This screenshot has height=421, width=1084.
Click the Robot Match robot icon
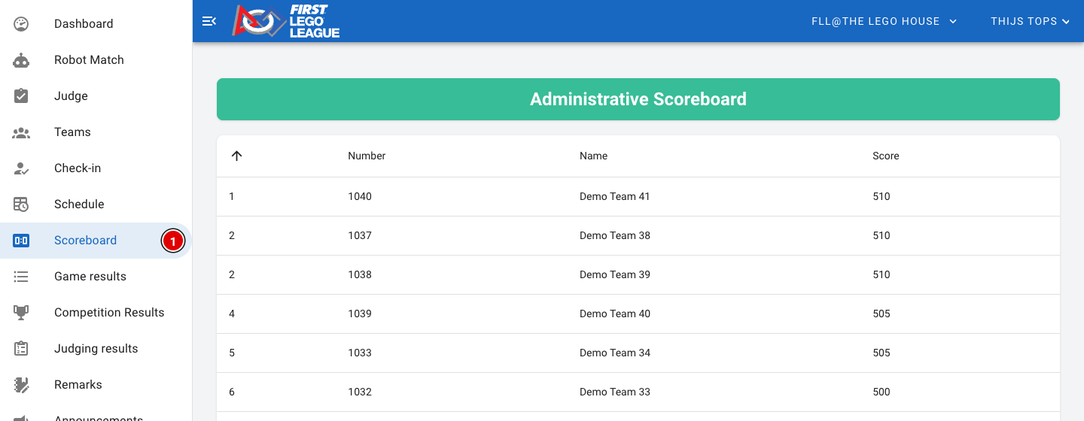tap(21, 60)
